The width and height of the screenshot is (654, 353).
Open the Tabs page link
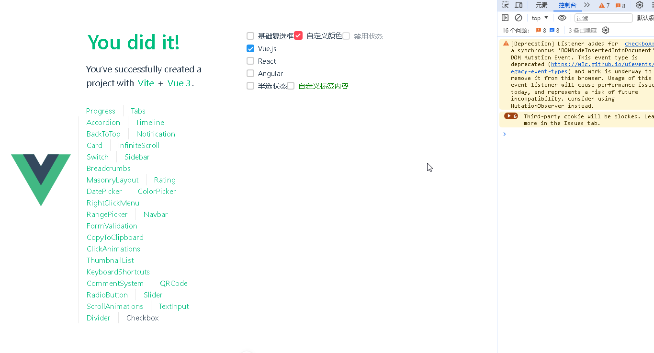pos(138,111)
